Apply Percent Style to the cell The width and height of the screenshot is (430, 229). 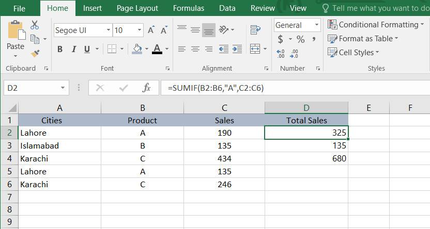(300, 39)
